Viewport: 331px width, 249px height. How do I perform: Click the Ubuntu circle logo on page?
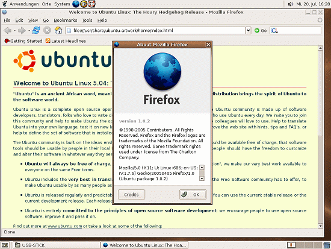point(25,61)
